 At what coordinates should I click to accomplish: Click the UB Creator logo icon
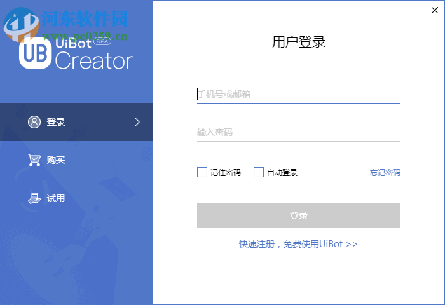click(x=35, y=53)
